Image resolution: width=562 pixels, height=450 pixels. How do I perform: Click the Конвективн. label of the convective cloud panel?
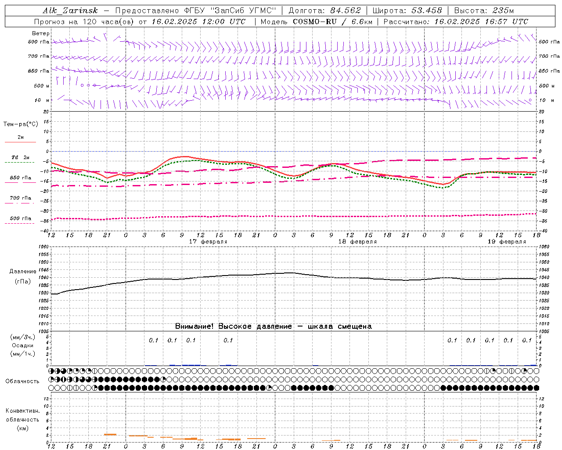[22, 411]
